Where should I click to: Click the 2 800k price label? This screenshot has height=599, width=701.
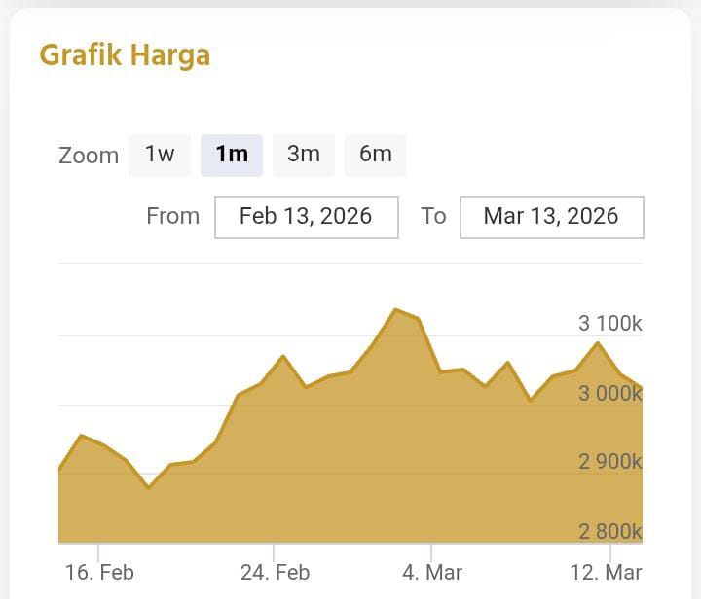click(609, 531)
